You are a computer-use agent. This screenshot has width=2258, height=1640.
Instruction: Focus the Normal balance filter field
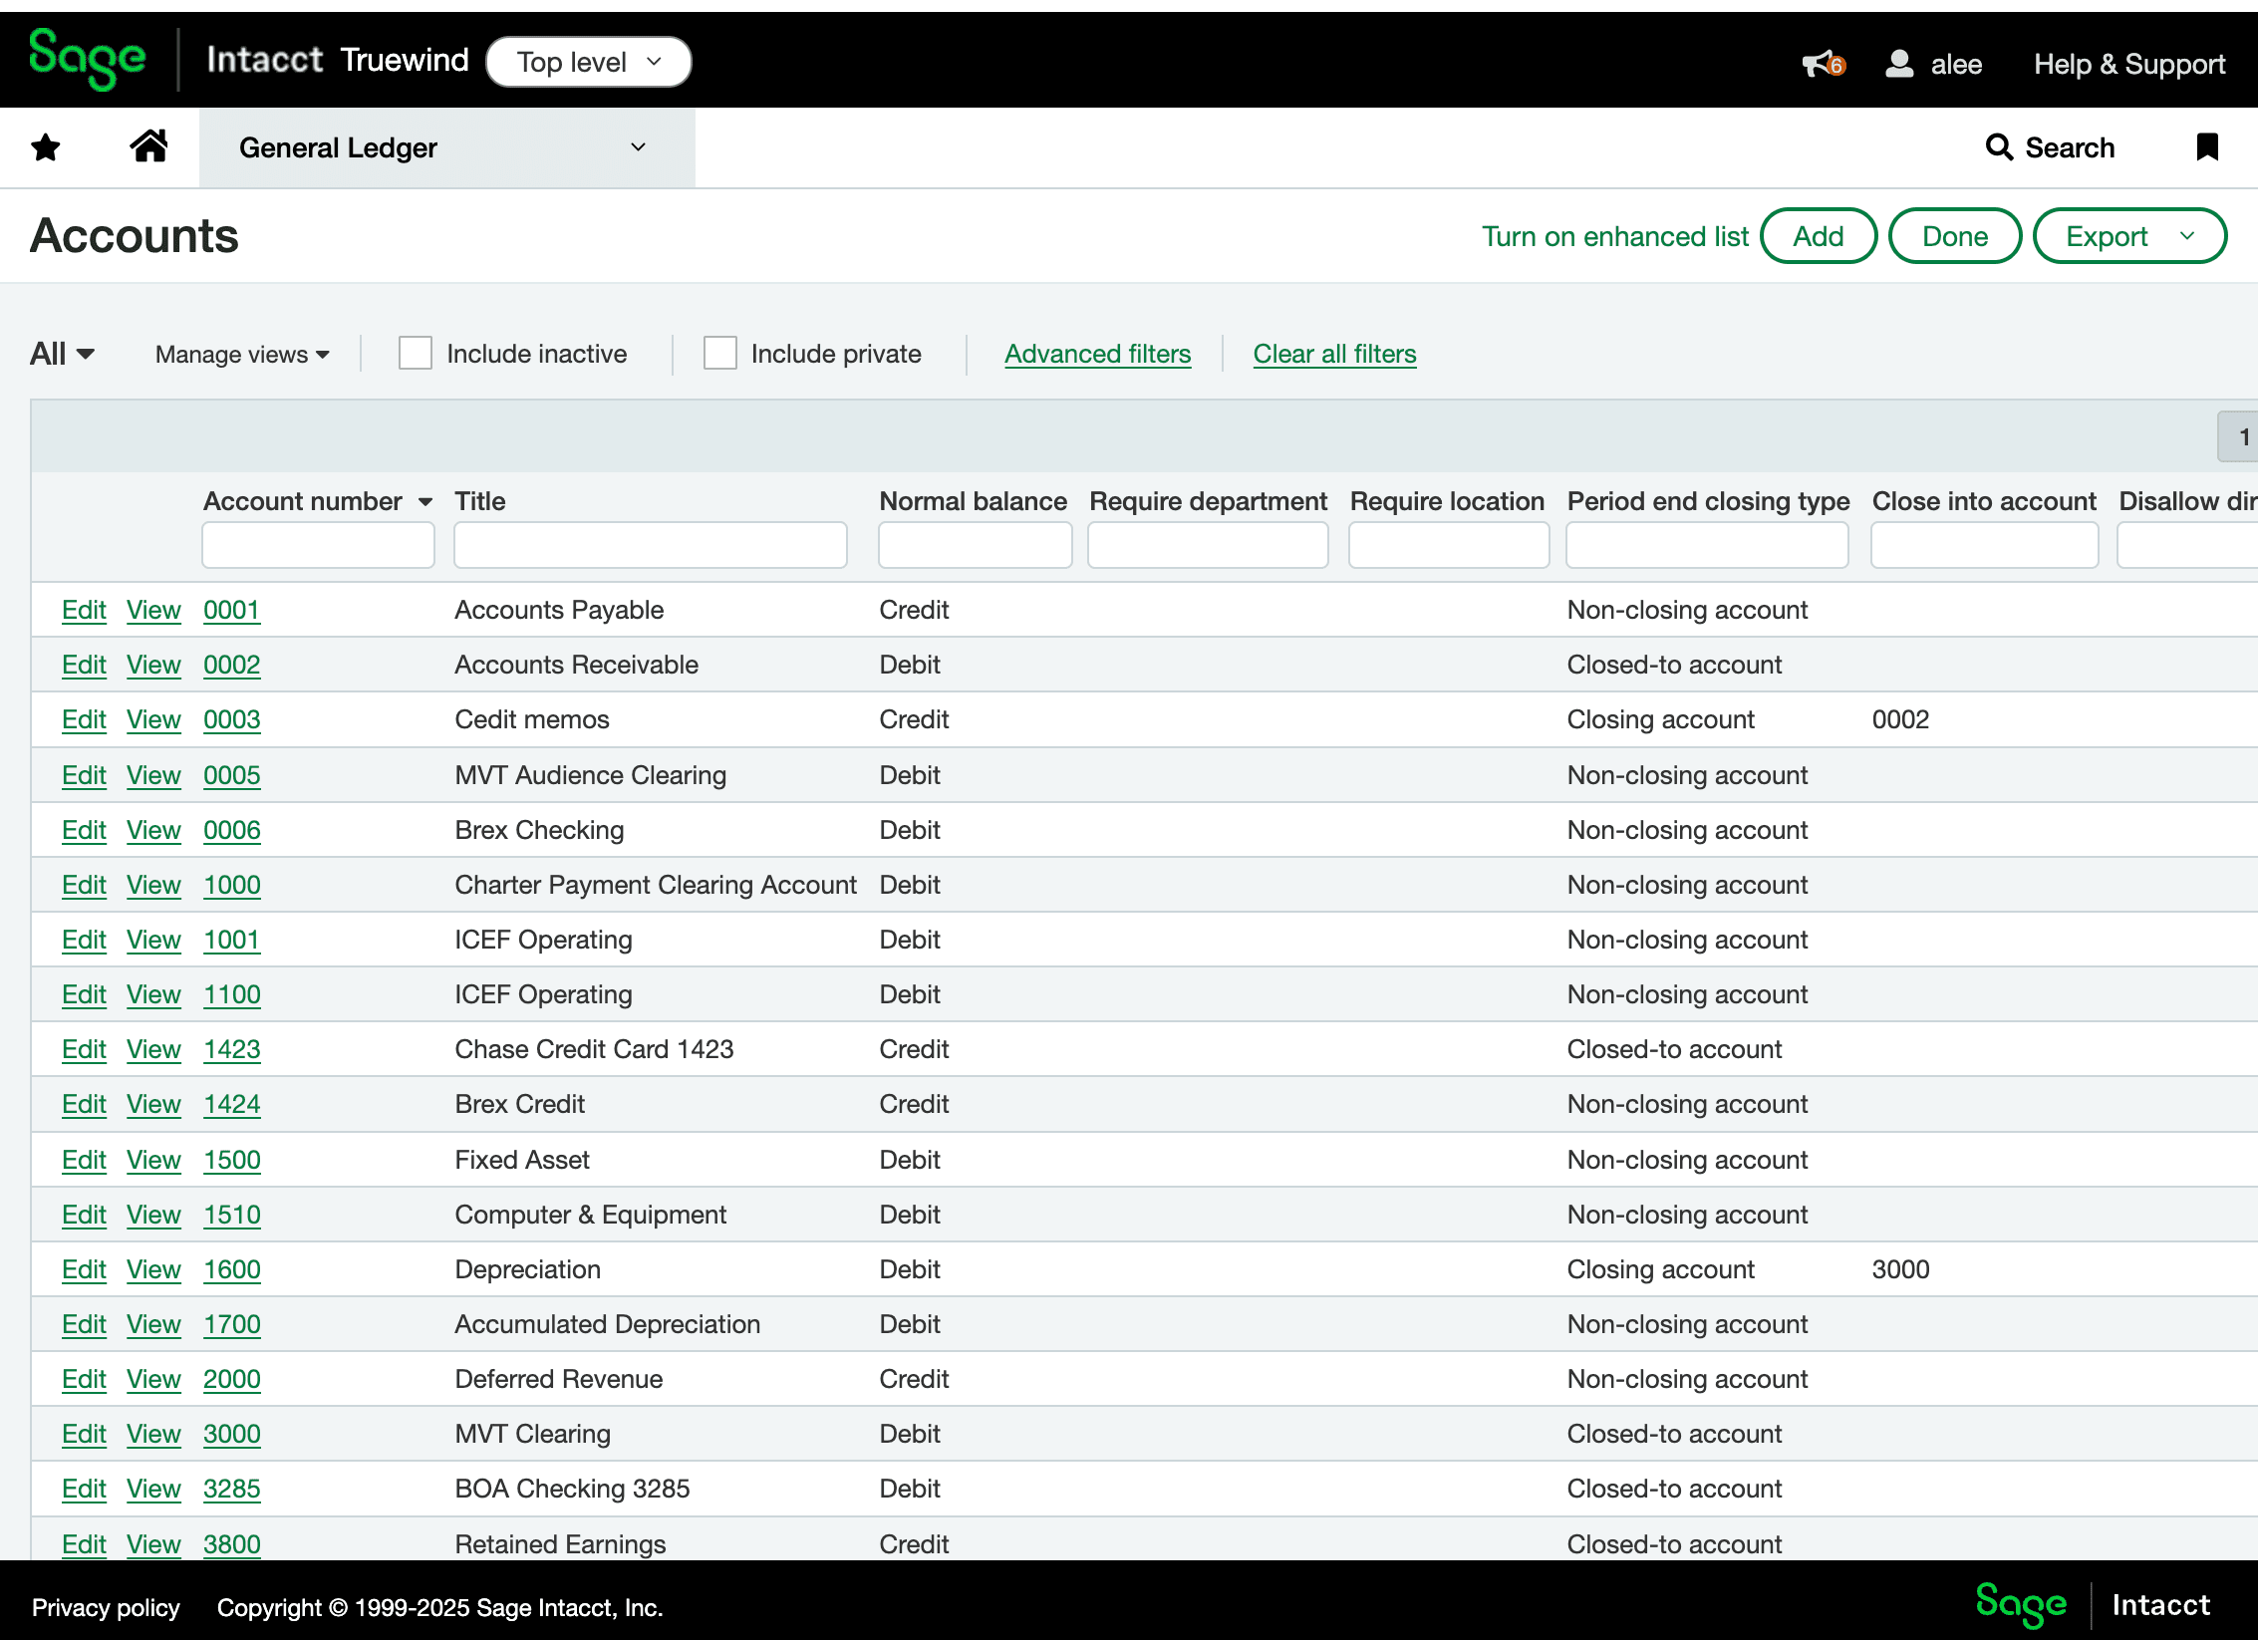(x=975, y=545)
